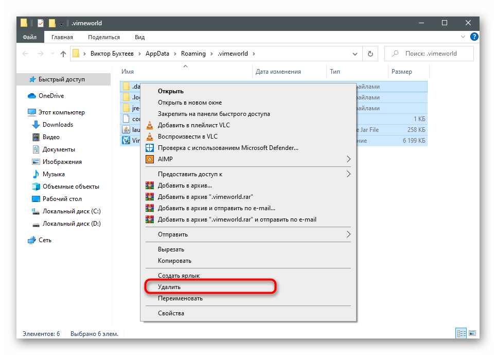
Task: Click AppData in breadcrumb path
Action: [x=157, y=54]
